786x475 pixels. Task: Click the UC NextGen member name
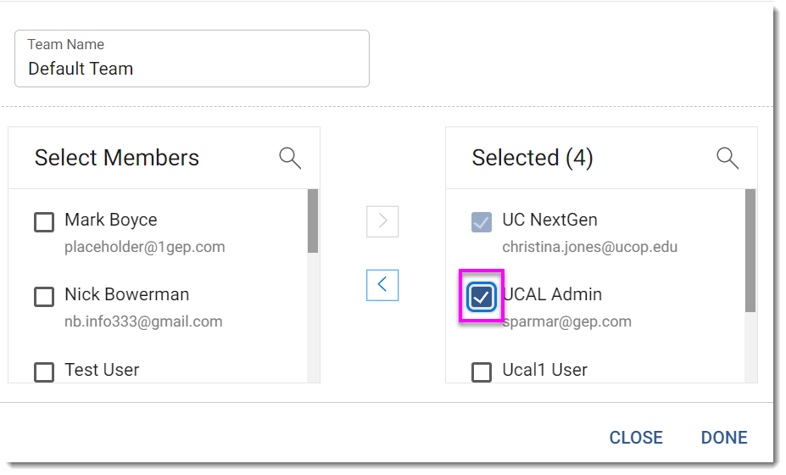[x=550, y=220]
